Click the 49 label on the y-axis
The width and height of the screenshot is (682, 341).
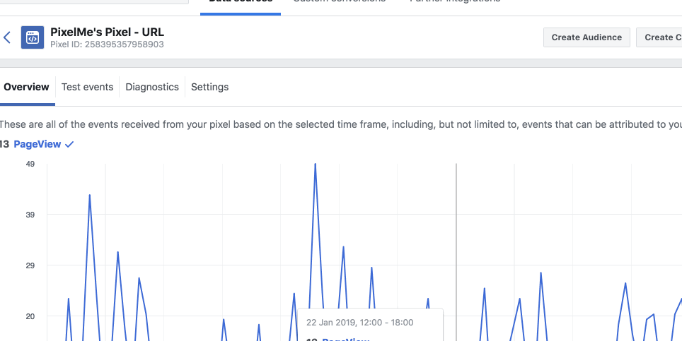pyautogui.click(x=30, y=164)
